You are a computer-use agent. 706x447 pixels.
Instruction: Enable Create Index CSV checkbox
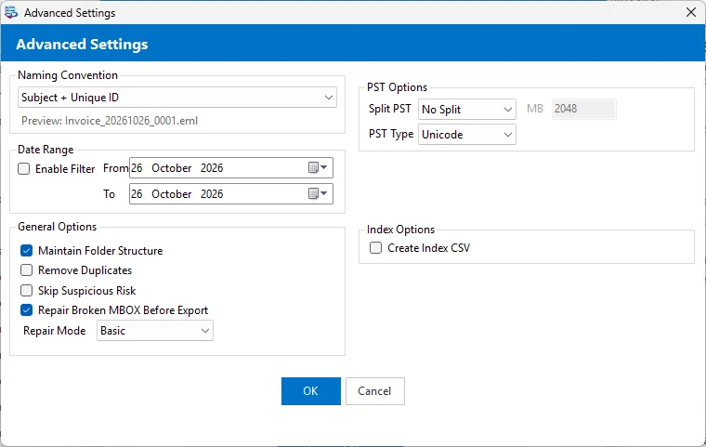[x=375, y=248]
